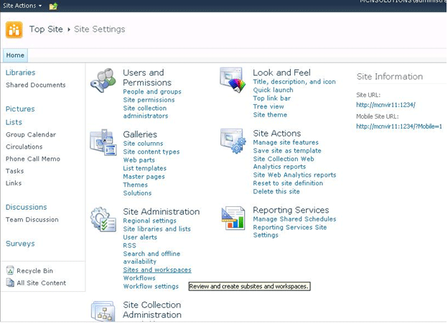Open the Workflows link
This screenshot has height=327, width=448.
(139, 278)
